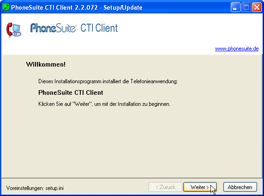Minimize the setup window
This screenshot has width=264, height=196.
click(x=235, y=7)
